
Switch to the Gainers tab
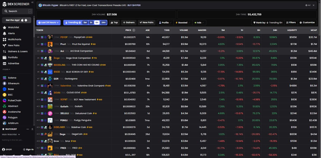point(129,23)
